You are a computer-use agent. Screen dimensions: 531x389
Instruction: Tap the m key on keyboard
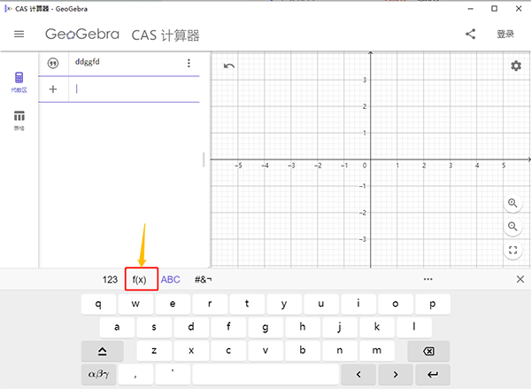click(x=377, y=351)
